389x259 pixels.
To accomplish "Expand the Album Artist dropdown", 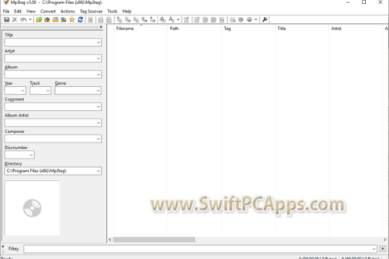I will pos(98,123).
